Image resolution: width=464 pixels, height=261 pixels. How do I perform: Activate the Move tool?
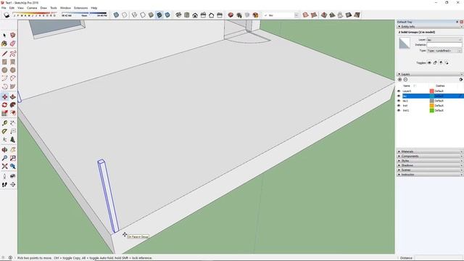pos(4,96)
